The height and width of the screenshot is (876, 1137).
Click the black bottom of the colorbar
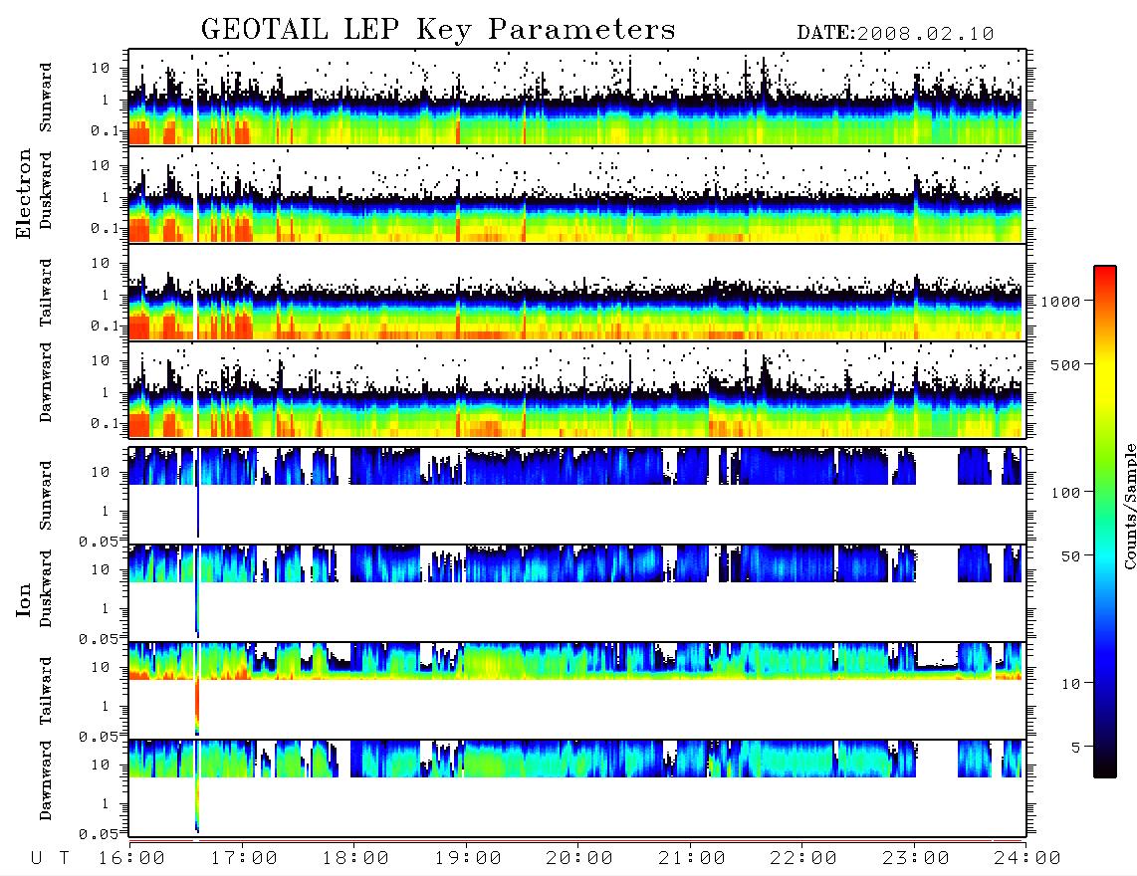point(1105,766)
